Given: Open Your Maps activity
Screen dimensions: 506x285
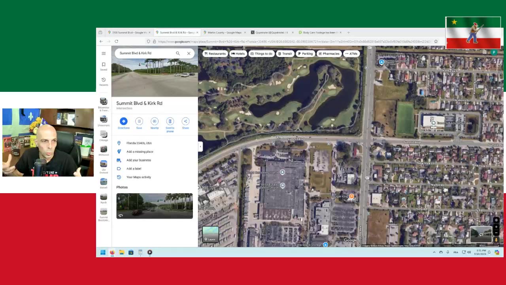Looking at the screenshot, I should coord(155,177).
